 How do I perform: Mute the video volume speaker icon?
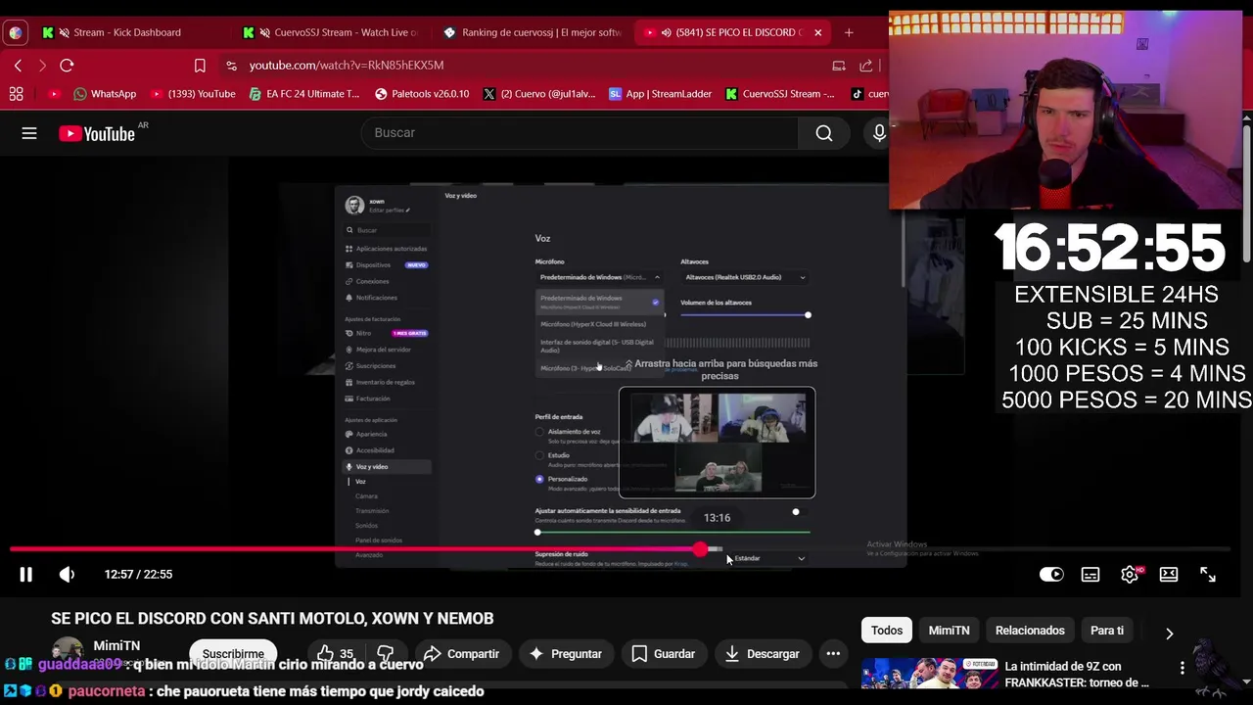(67, 575)
